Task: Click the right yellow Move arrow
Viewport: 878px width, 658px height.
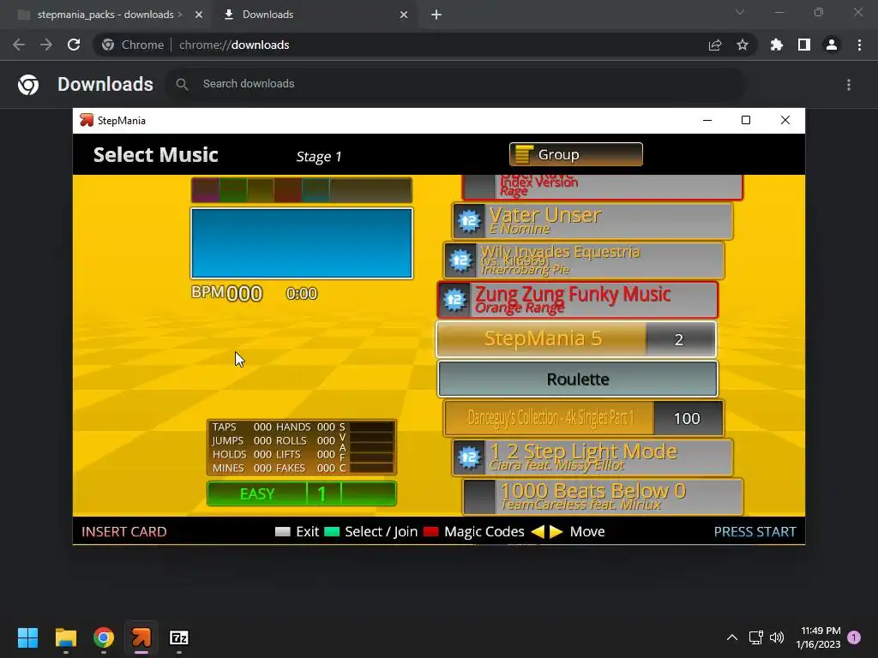Action: [556, 531]
